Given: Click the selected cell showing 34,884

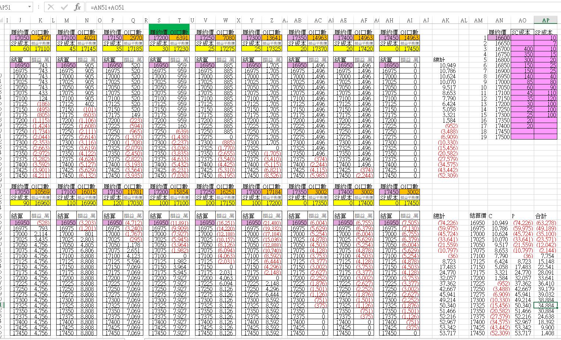Looking at the screenshot, I should point(546,305).
